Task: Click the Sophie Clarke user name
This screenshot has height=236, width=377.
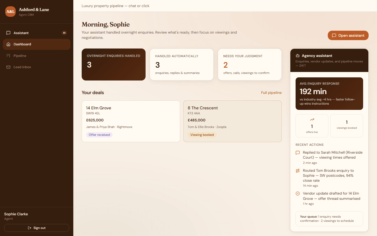Action: tap(16, 214)
